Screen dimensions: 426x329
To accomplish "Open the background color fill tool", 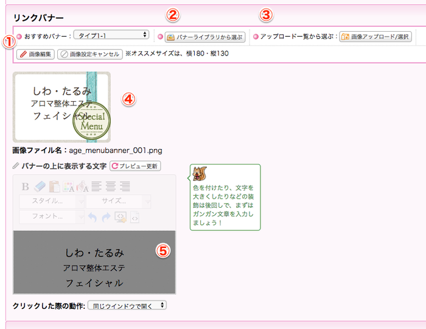I will 83,187.
